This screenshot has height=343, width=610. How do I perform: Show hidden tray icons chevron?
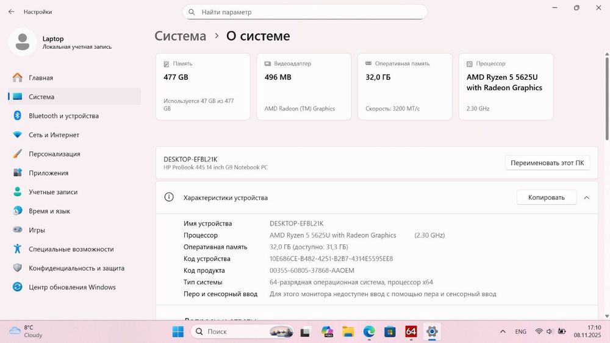pyautogui.click(x=503, y=331)
